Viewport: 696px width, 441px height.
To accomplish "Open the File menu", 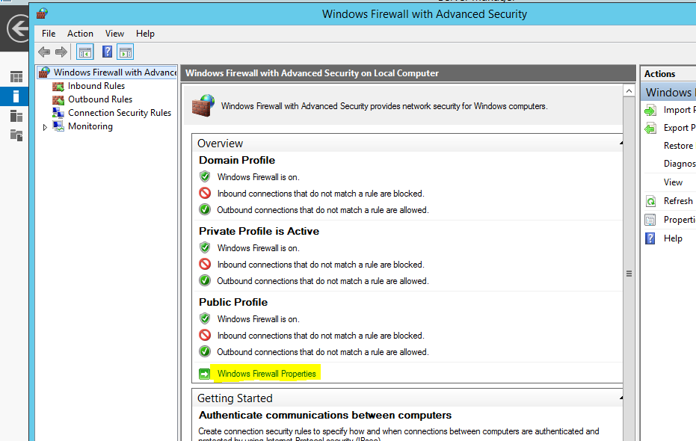I will pyautogui.click(x=49, y=34).
